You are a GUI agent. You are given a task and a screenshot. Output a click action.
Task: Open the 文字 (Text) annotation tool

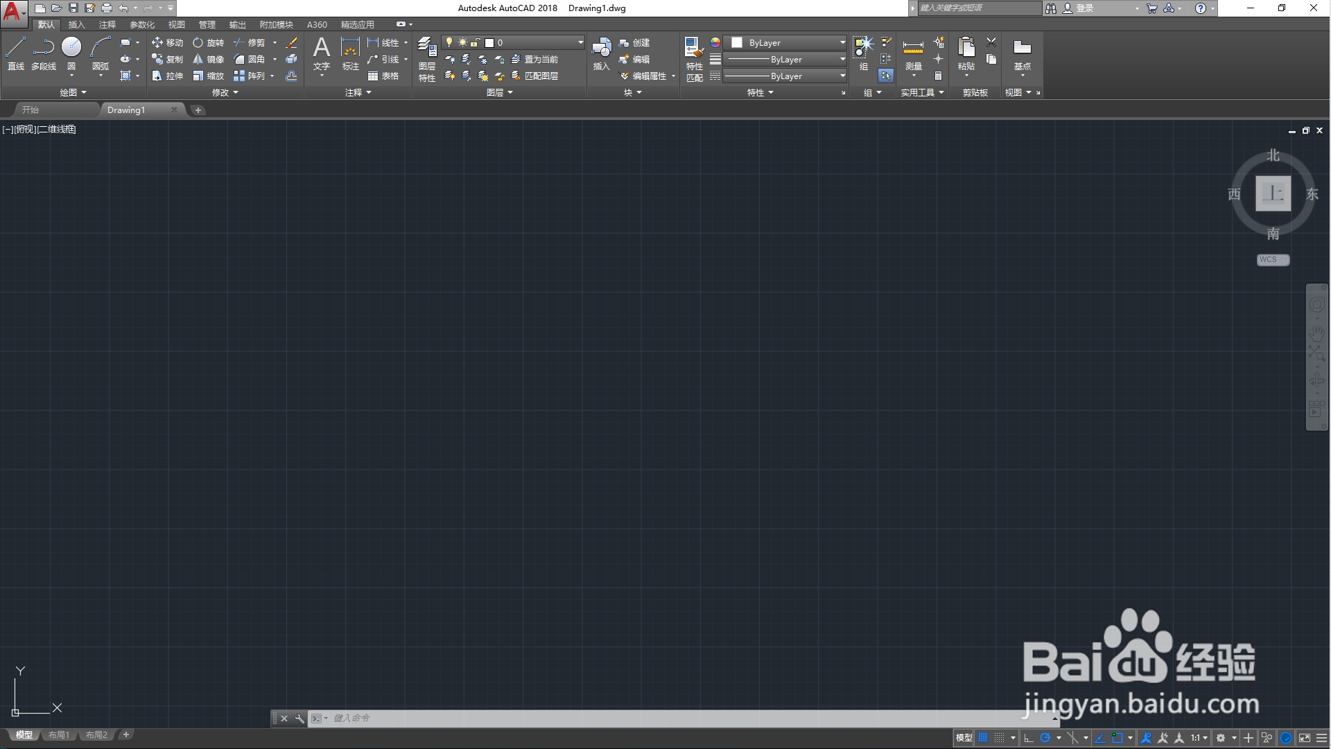[322, 53]
